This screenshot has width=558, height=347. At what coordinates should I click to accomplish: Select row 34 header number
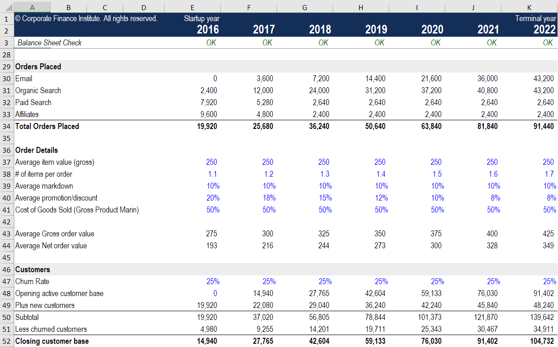pyautogui.click(x=7, y=126)
